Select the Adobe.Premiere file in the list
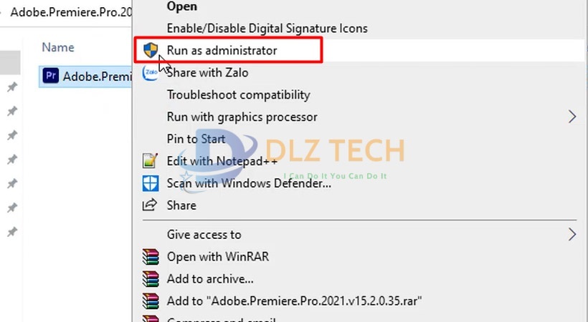This screenshot has width=588, height=322. (x=85, y=77)
